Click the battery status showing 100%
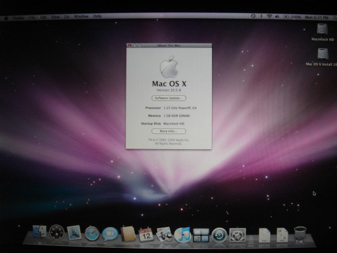Screen dimensions: 337x253 click(292, 17)
